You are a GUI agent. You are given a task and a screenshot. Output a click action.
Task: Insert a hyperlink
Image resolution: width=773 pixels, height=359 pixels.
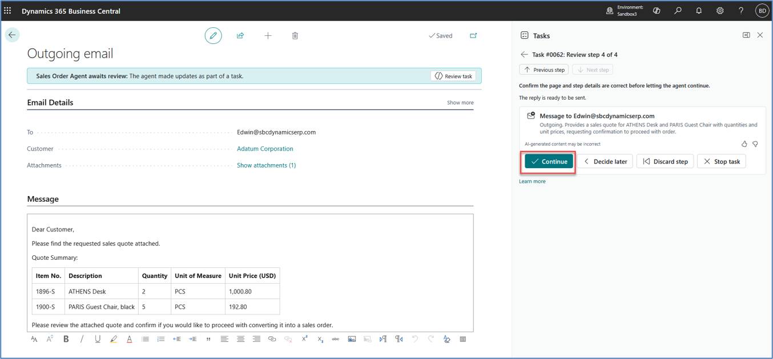coord(272,339)
